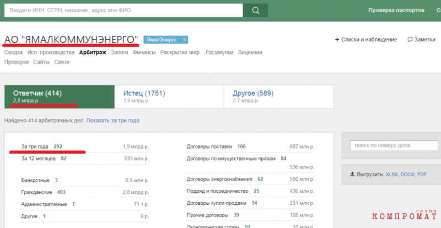This screenshot has height=228, width=441.
Task: Click the Найдено 414 арбитражных дел text
Action: click(44, 121)
